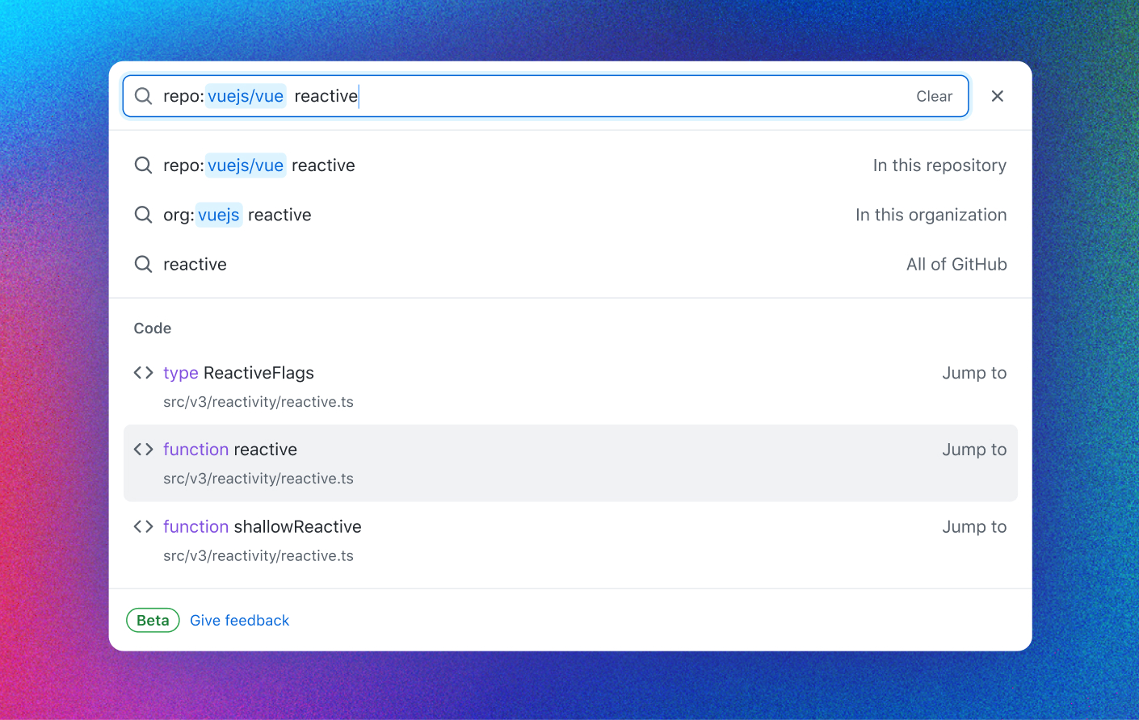Click 'Jump to' on shallowReactive row
Screen dimensions: 1139x720
coord(974,527)
